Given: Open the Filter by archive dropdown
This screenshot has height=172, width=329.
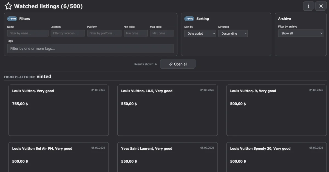Looking at the screenshot, I should (x=301, y=33).
